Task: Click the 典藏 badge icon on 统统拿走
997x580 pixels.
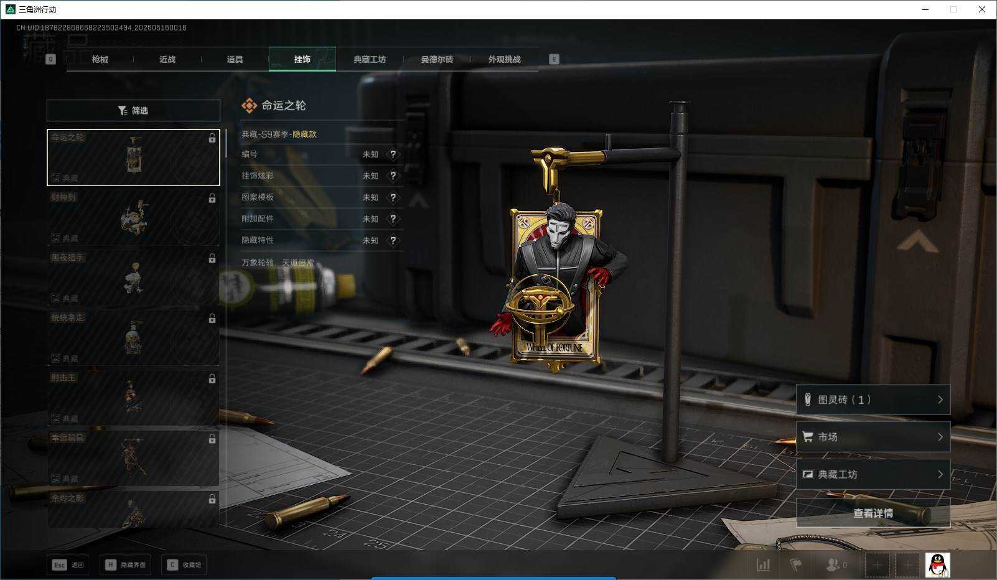Action: [55, 359]
